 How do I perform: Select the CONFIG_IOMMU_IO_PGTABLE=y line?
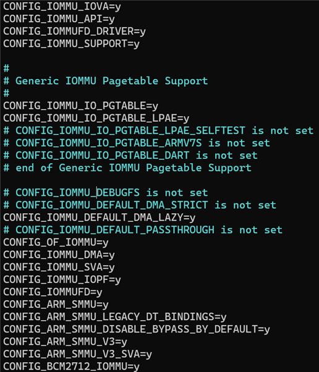(80, 106)
